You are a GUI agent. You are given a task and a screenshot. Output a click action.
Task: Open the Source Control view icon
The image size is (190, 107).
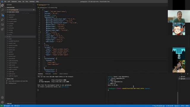pos(2,15)
